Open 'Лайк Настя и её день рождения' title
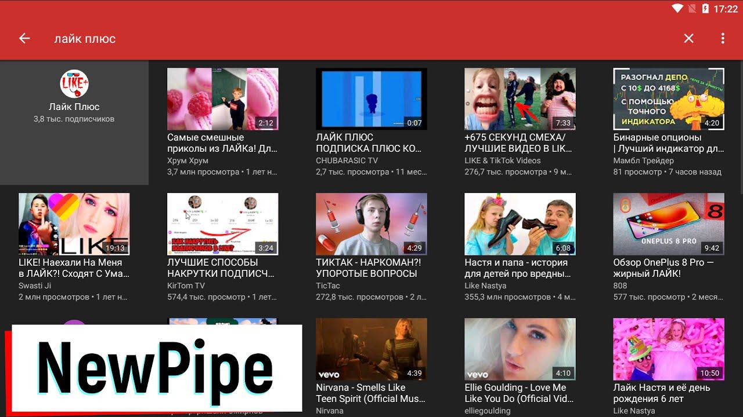This screenshot has width=743, height=417. pyautogui.click(x=662, y=393)
